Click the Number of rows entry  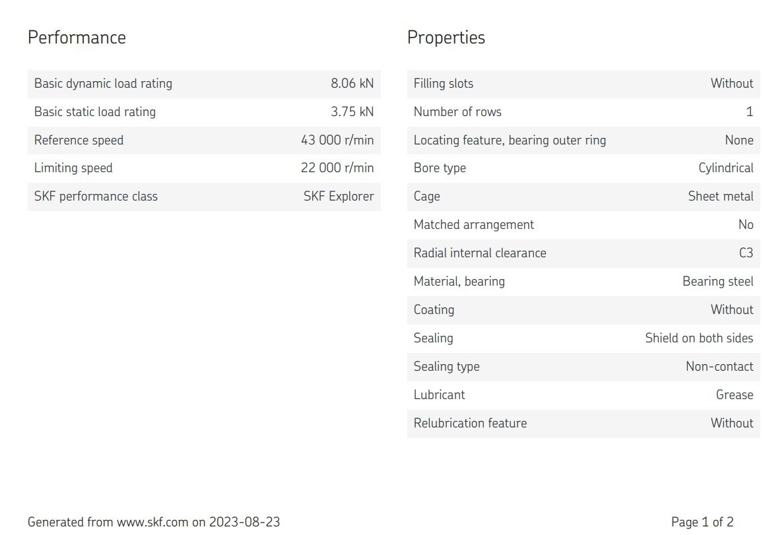click(x=583, y=112)
